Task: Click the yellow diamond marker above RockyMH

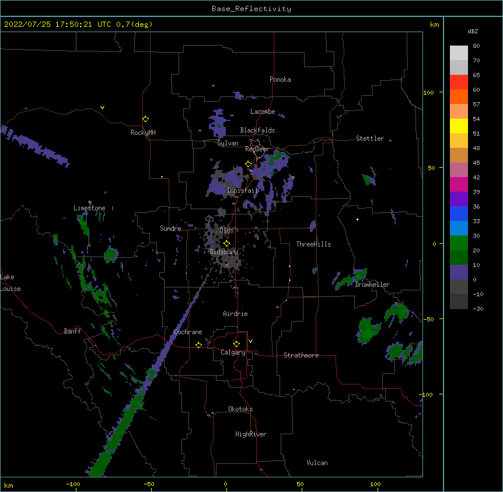Action: (145, 119)
